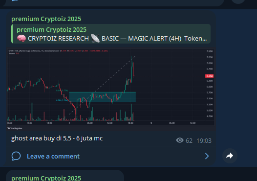This screenshot has height=181, width=257.
Task: Click the share arrow button beside the post
Action: [230, 156]
